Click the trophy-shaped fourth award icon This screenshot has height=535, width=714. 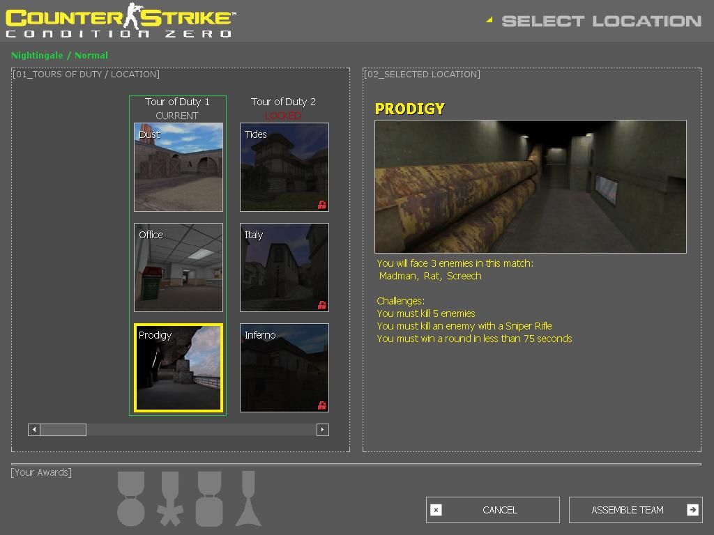[248, 499]
